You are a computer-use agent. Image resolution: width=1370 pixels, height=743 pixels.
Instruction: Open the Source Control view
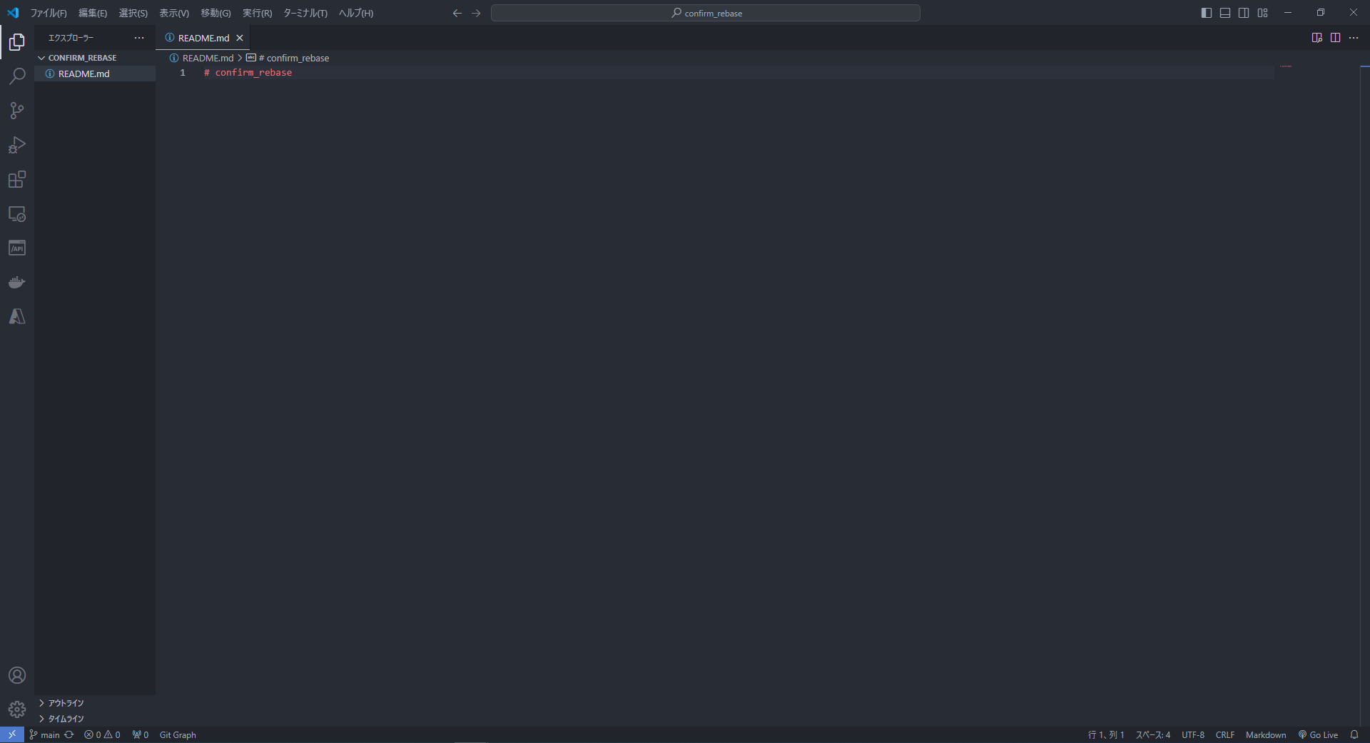(x=16, y=111)
